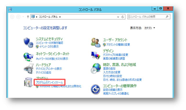Close the コントロール パネル window
Viewport: 186px width, 110px height.
168,9
